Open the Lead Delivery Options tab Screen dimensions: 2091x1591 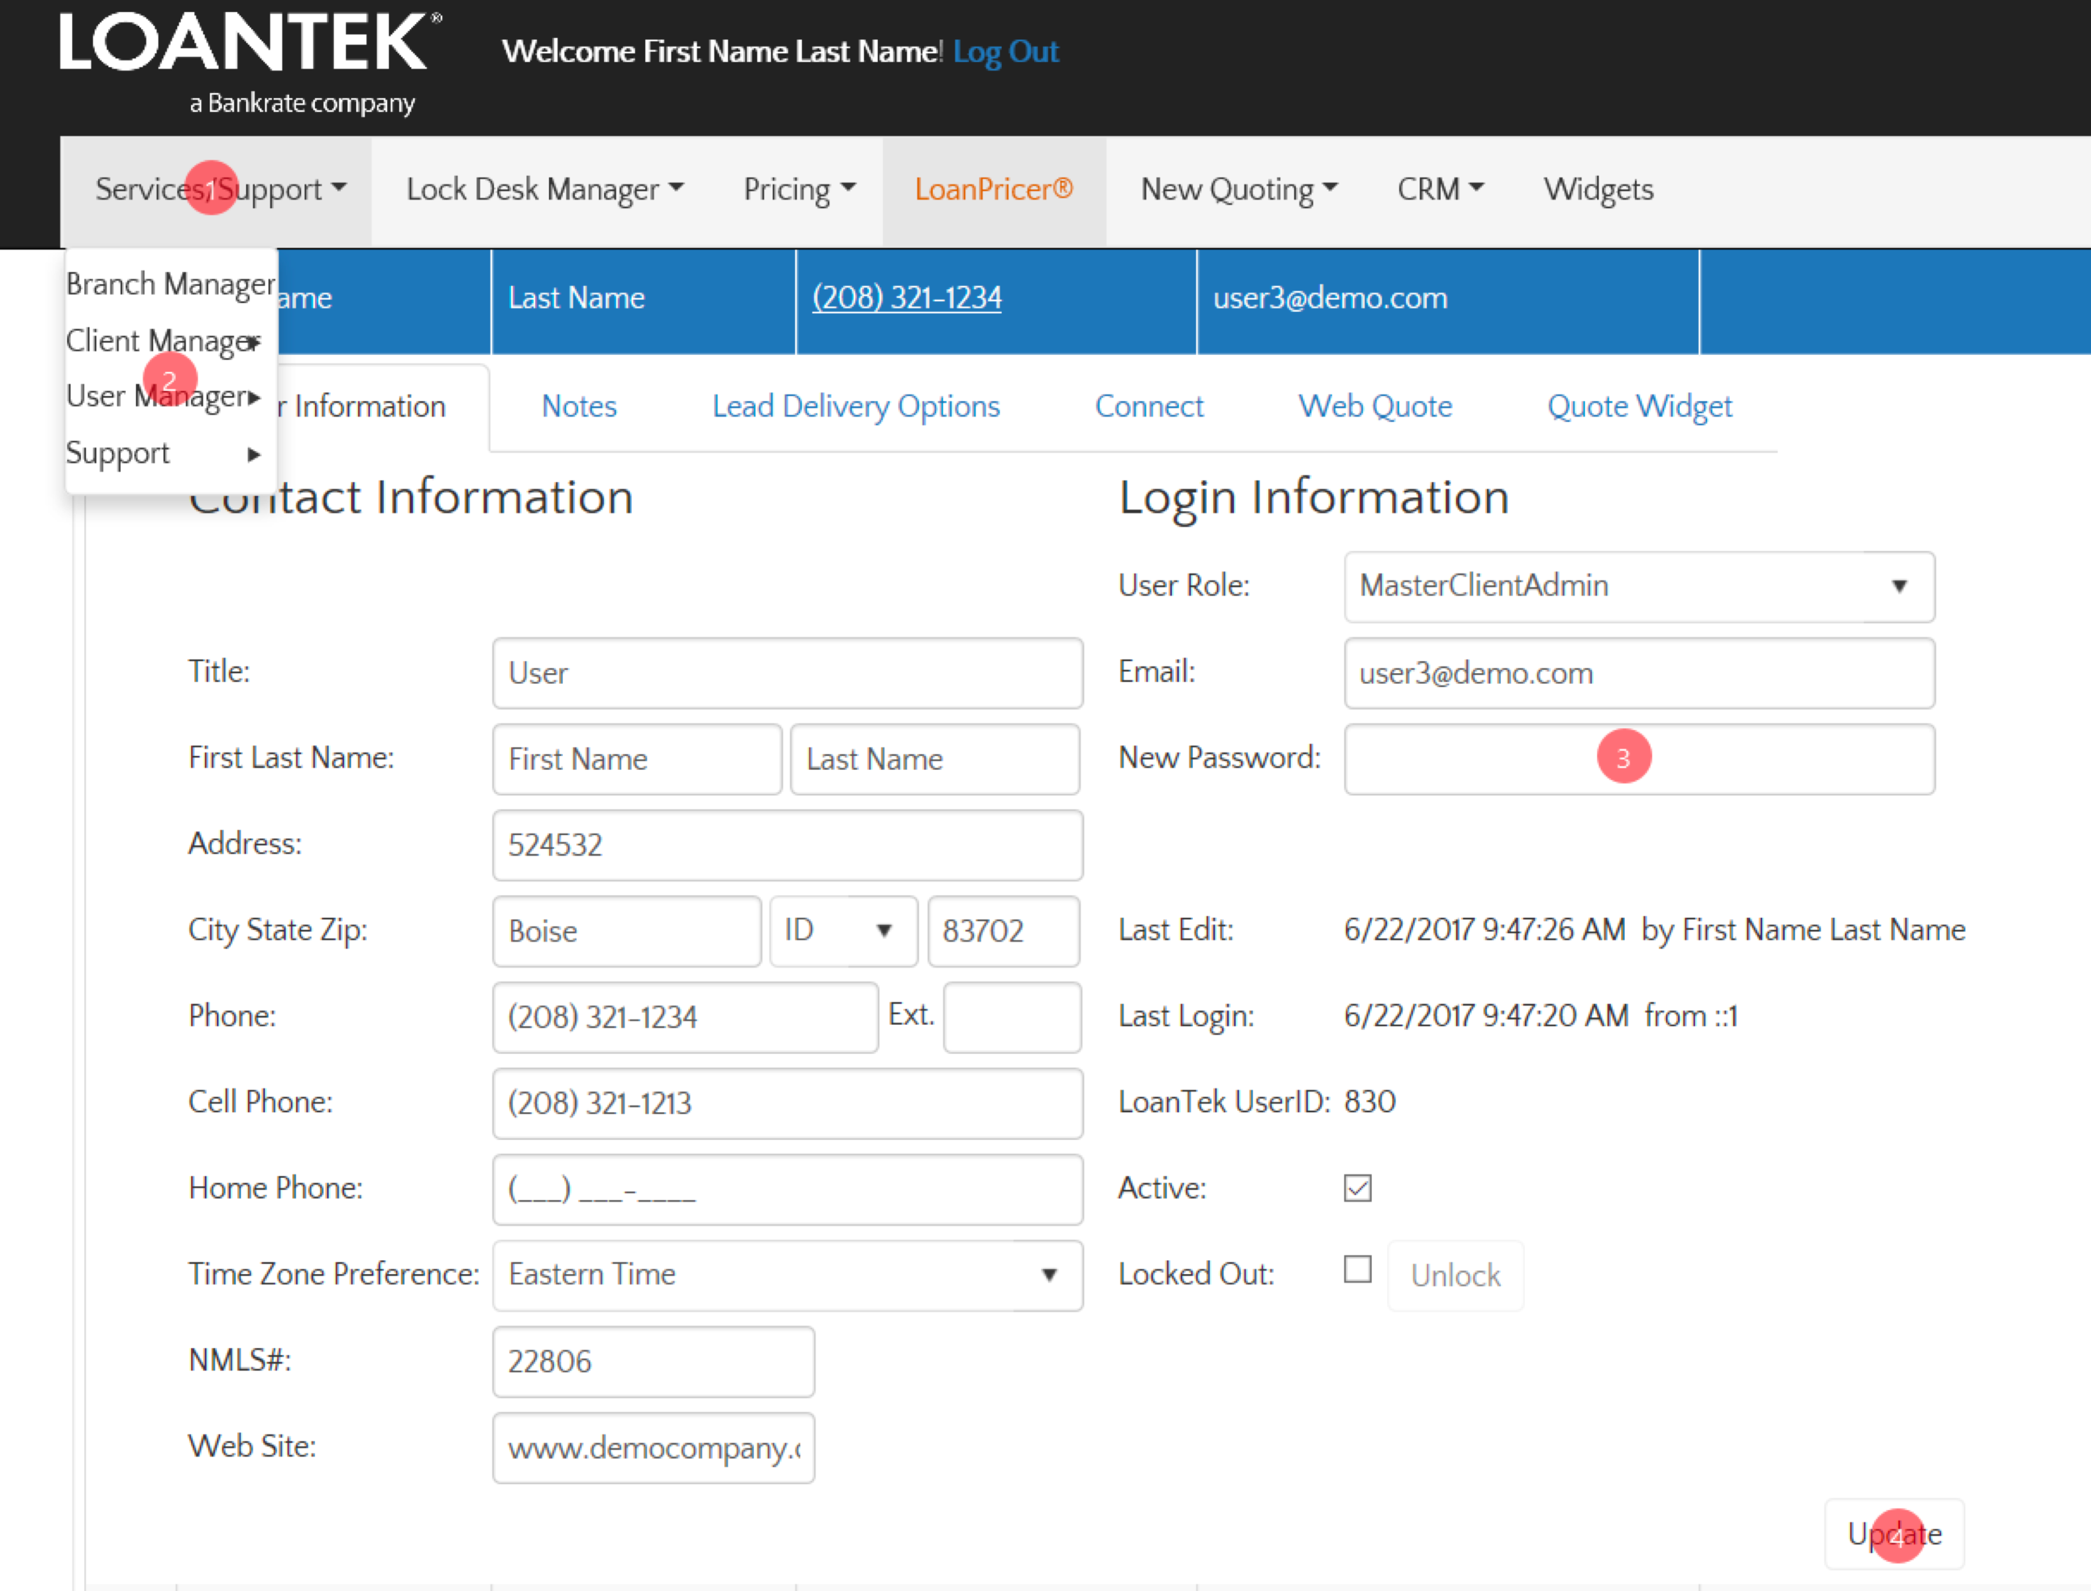click(855, 407)
